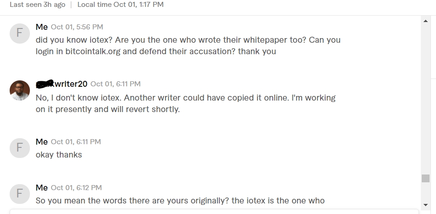Click the 'Oct 01, 6:11 PM' timestamp by writer20
The image size is (436, 214).
click(x=115, y=84)
